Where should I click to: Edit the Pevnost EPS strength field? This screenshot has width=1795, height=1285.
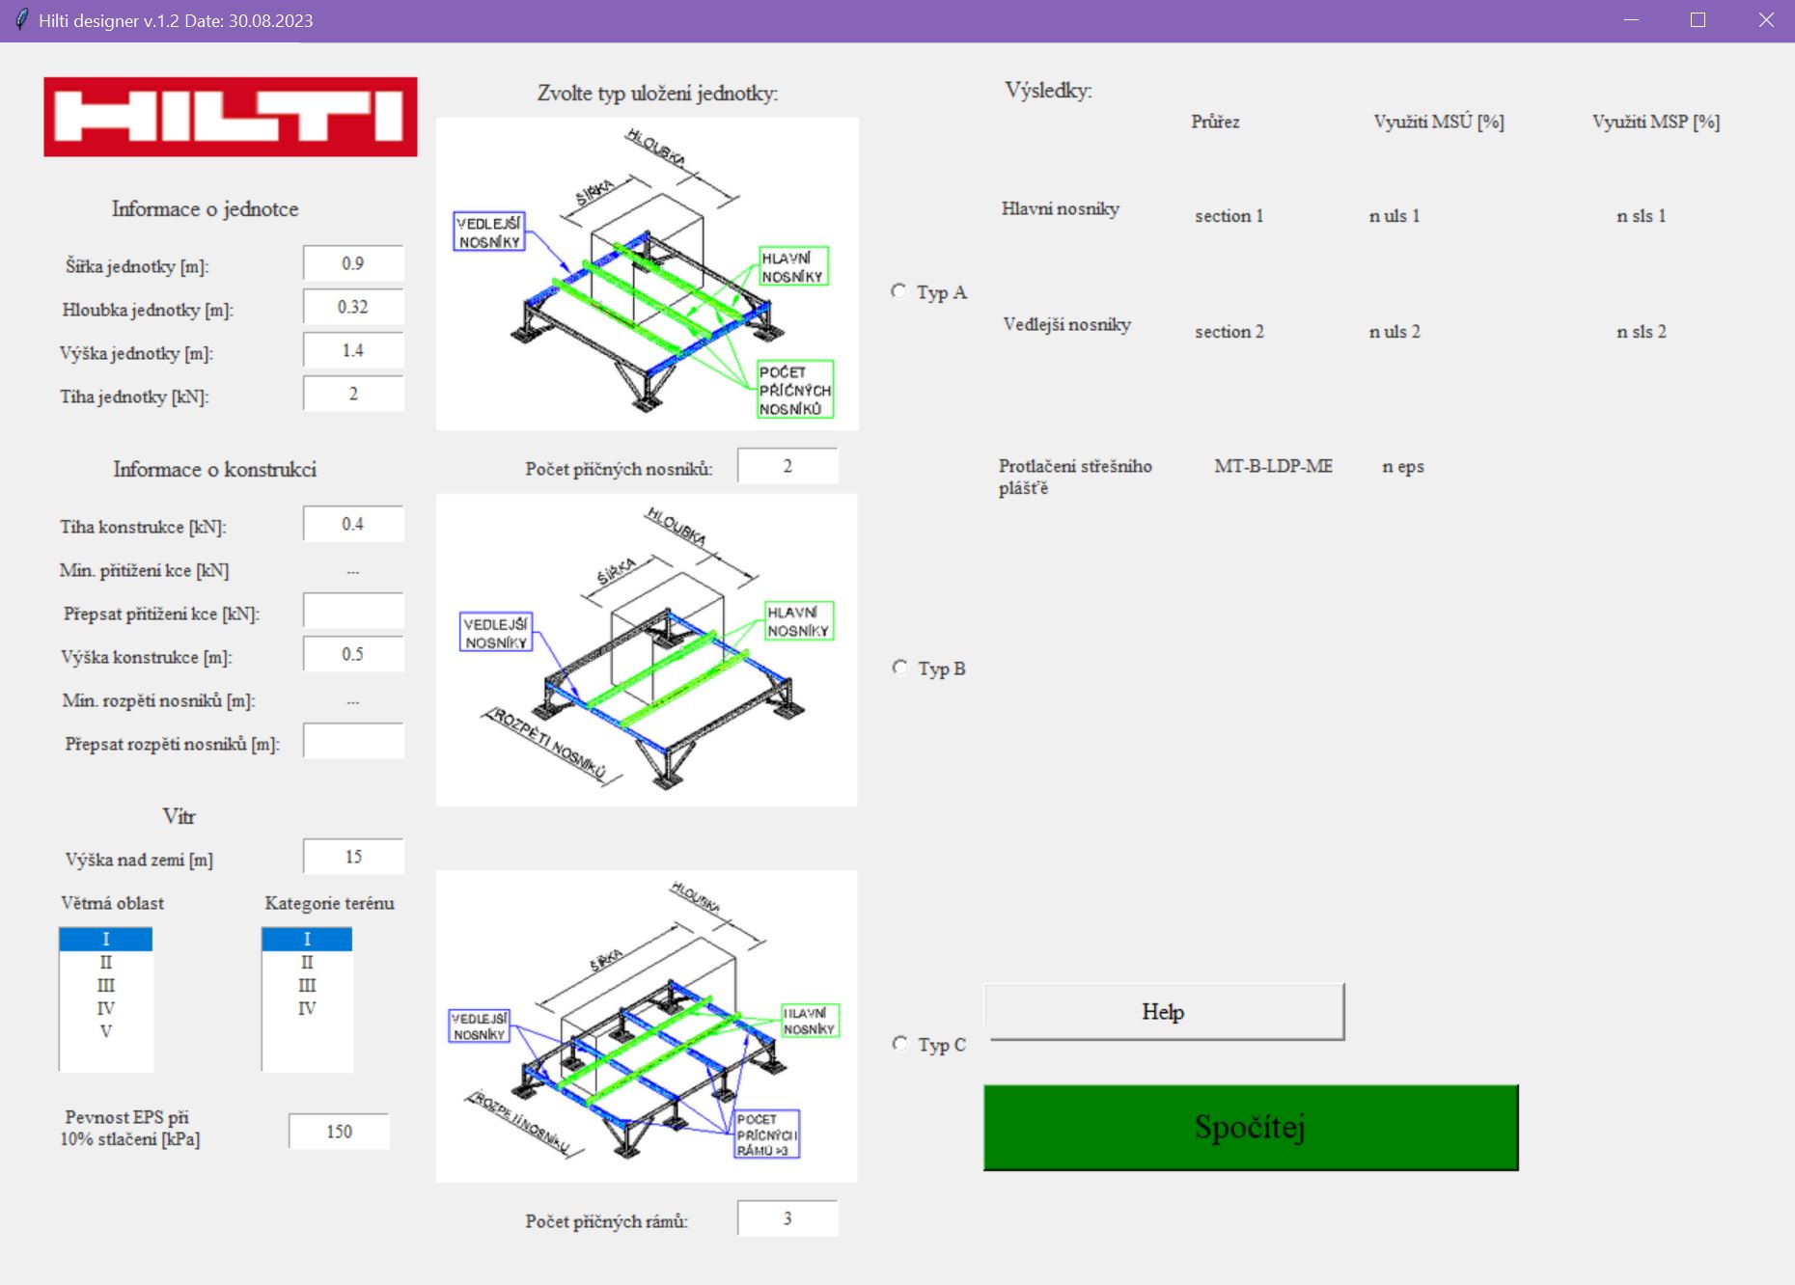[338, 1130]
